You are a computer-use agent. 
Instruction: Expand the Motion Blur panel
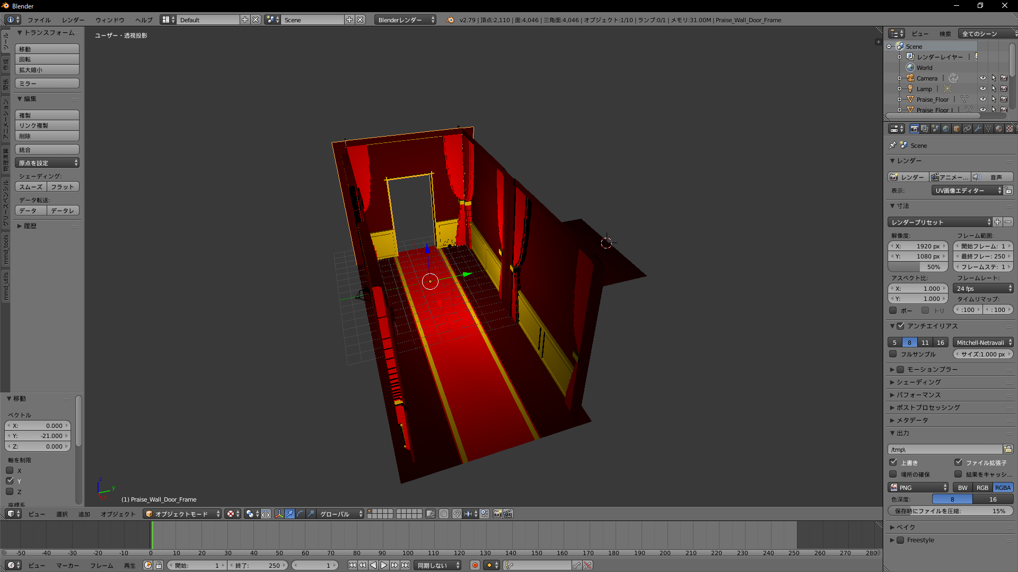(932, 369)
